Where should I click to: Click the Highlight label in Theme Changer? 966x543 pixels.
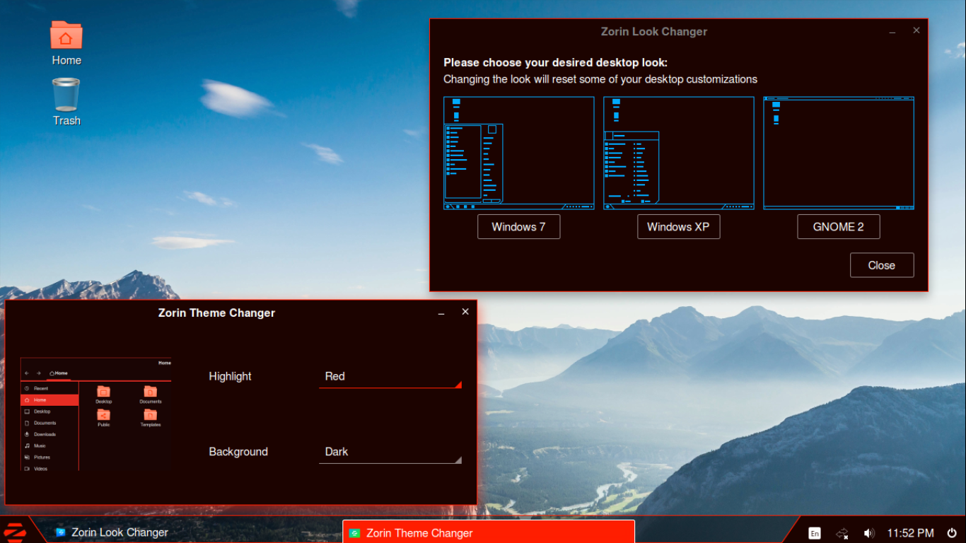click(230, 376)
